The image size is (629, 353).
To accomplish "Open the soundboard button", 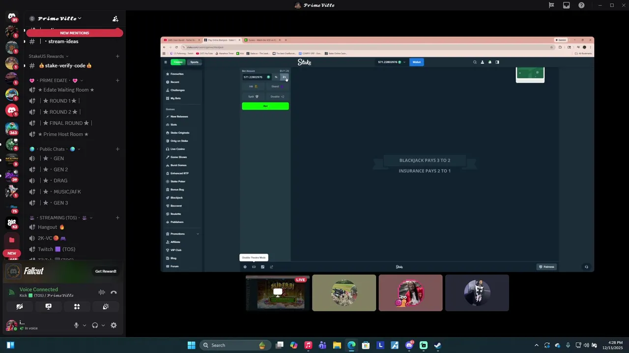I will click(106, 306).
